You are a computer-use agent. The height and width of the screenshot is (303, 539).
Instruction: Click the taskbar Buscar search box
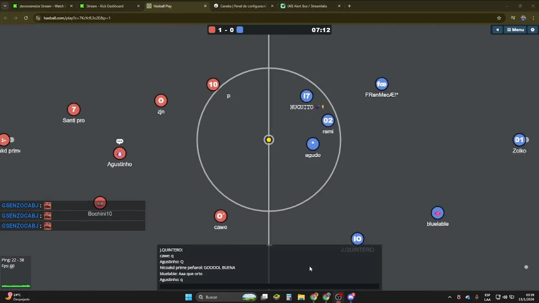(227, 297)
